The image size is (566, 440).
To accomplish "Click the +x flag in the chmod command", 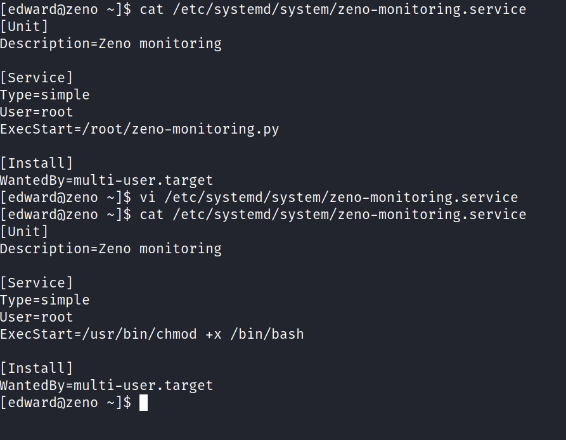I will (213, 334).
